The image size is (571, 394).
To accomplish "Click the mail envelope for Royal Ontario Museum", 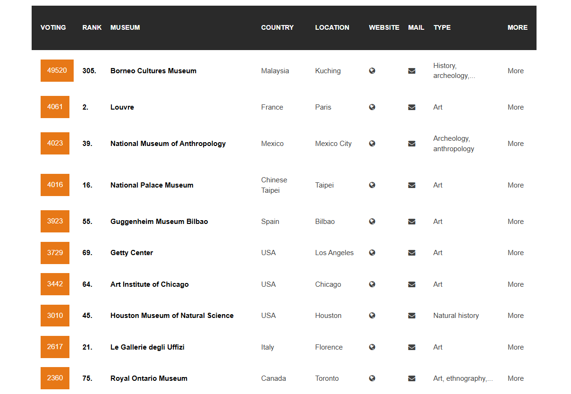I will (x=412, y=378).
